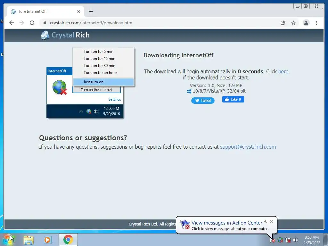Click the taskbar clock showing 8:50 AM
328x246 pixels.
312,240
